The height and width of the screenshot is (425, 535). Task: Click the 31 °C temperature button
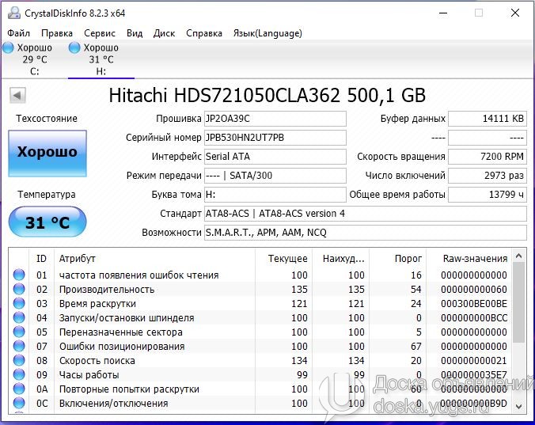47,222
